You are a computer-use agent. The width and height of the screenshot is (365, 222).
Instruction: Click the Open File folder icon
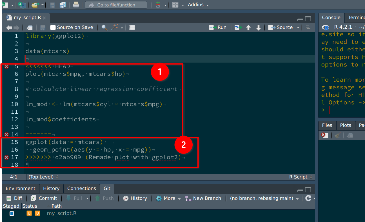35,5
